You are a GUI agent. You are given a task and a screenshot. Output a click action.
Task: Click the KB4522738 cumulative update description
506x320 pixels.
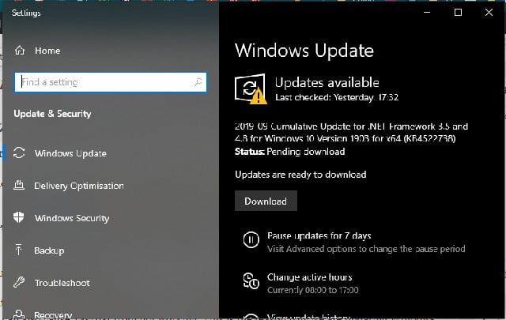pos(351,132)
